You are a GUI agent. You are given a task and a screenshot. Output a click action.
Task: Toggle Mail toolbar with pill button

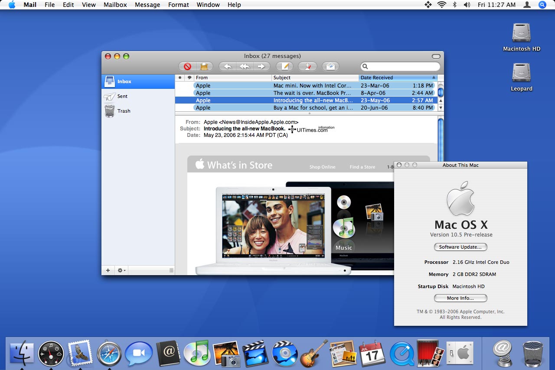coord(436,56)
